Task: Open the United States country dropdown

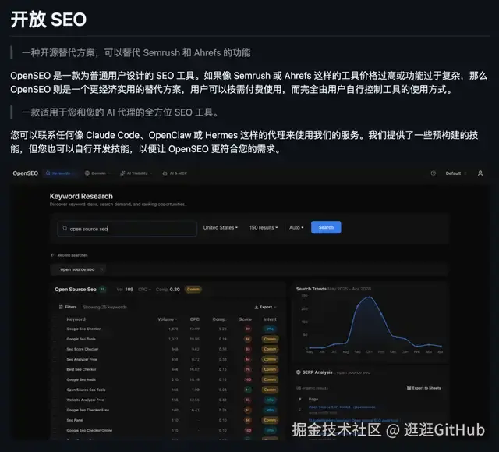Action: pyautogui.click(x=220, y=227)
